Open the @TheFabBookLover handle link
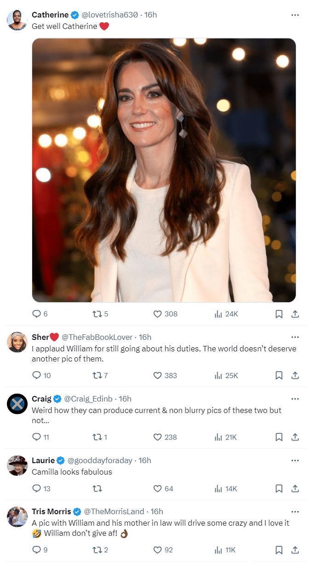This screenshot has width=311, height=568. click(x=97, y=337)
